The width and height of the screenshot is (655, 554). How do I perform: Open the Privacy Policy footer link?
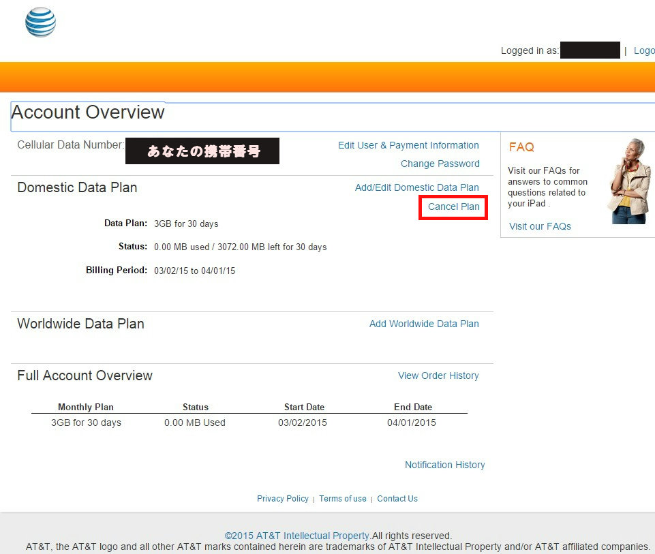282,499
